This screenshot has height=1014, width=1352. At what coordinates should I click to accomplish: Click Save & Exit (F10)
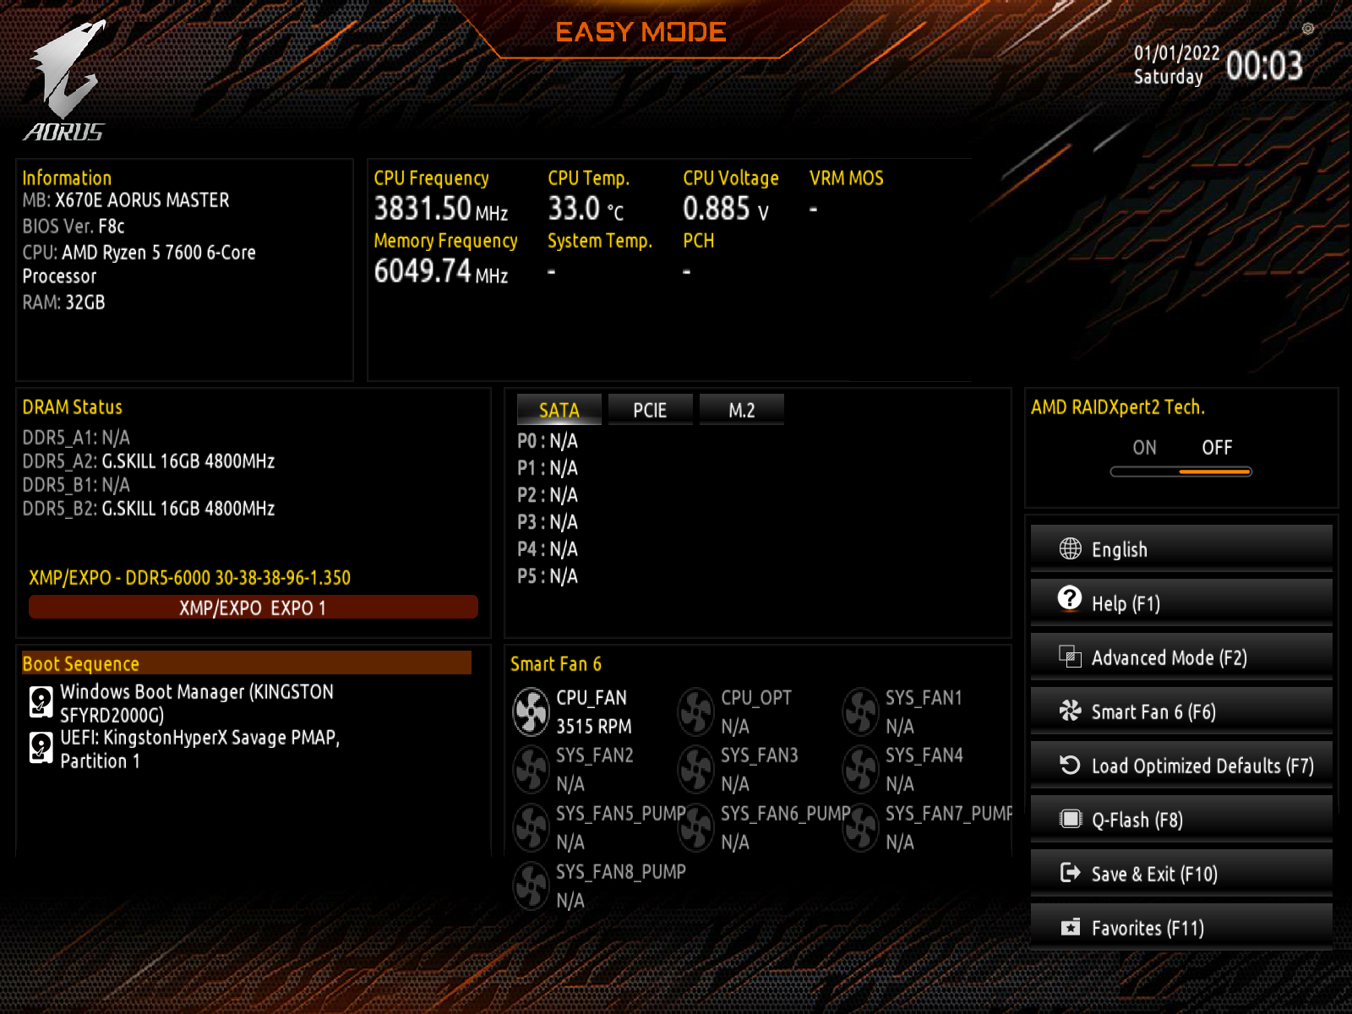1181,874
